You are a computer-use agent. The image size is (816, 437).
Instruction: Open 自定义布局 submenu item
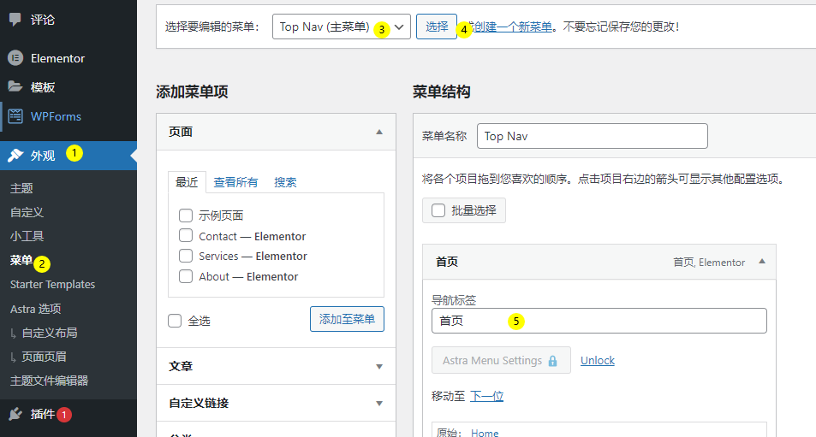[x=50, y=333]
